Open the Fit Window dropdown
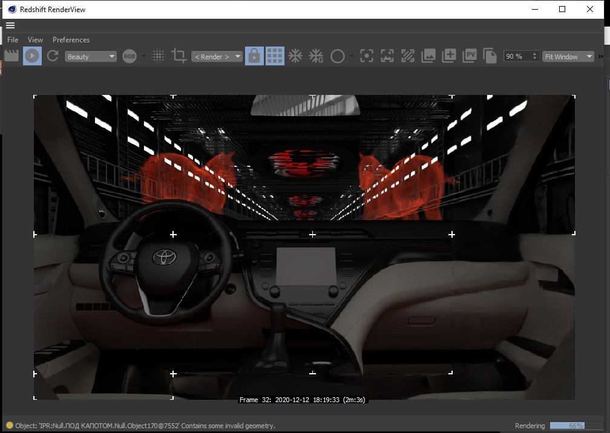 tap(568, 56)
